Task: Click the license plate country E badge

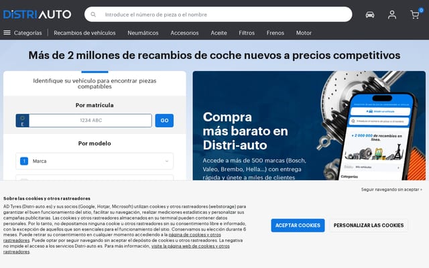Action: click(x=22, y=121)
